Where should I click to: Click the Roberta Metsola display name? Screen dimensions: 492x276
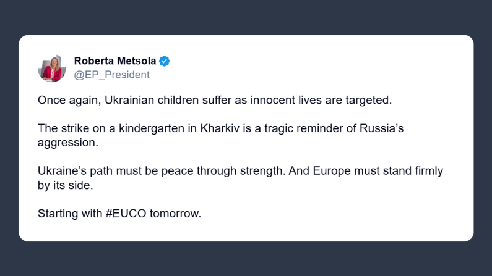(x=115, y=61)
